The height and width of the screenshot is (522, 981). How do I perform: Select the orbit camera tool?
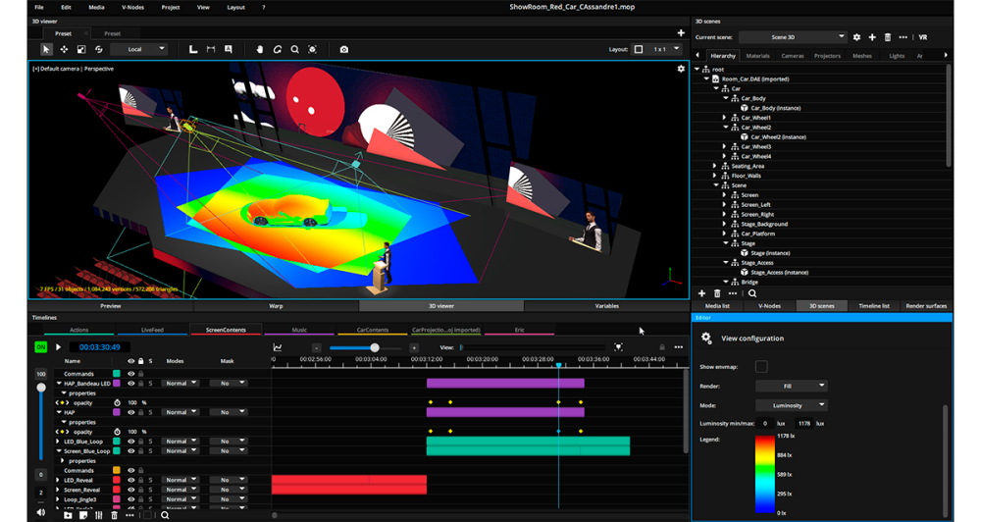coord(278,49)
